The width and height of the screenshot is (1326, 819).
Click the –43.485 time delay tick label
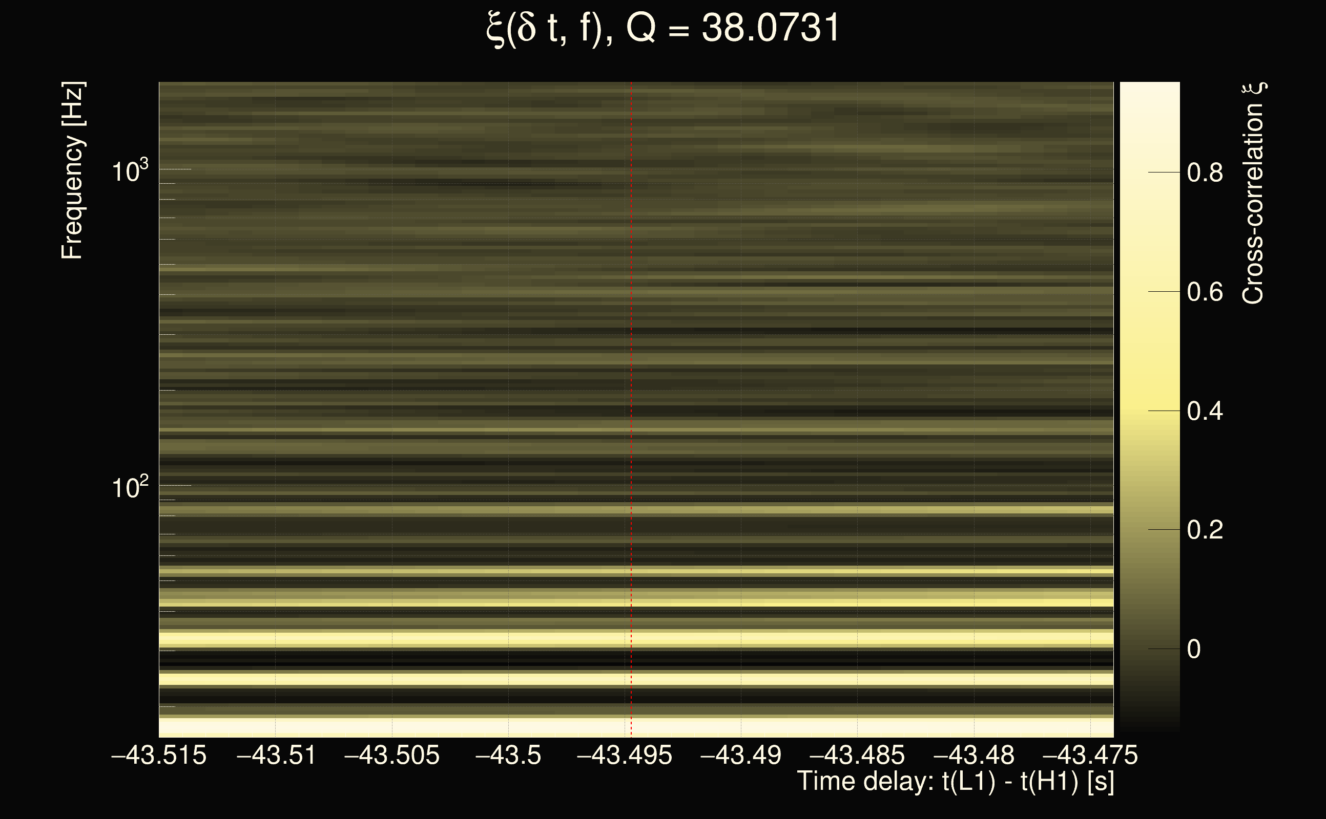(857, 755)
